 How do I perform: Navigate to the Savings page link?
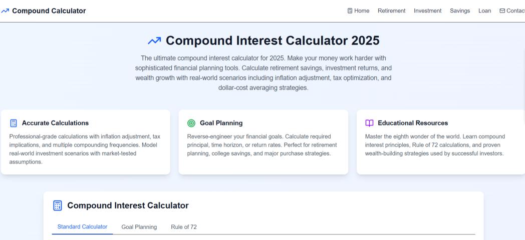[459, 11]
